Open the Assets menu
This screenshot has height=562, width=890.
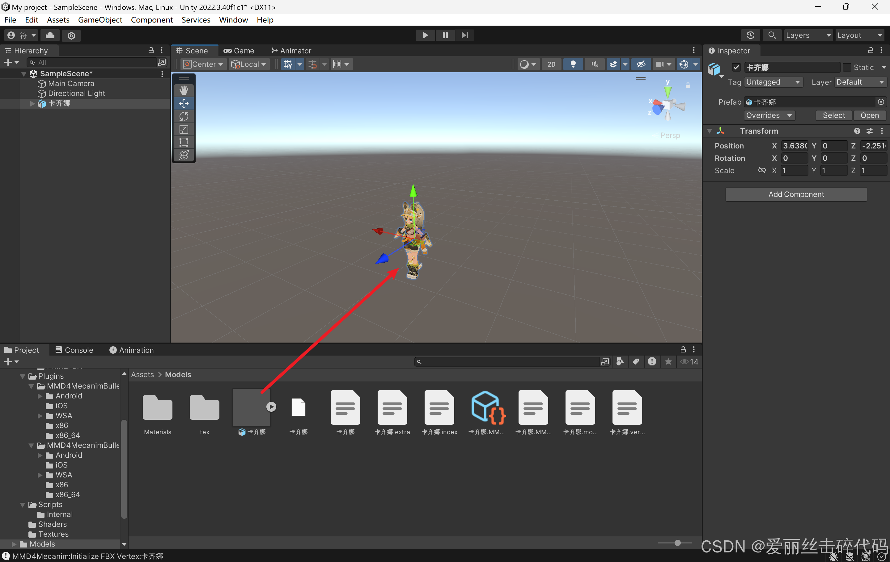[x=58, y=20]
